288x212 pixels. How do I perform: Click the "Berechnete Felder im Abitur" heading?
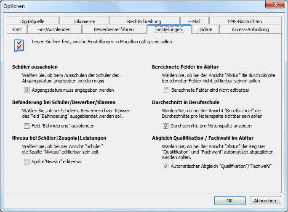pos(185,67)
